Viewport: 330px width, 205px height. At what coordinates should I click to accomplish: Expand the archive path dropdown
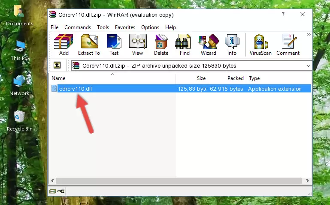308,65
